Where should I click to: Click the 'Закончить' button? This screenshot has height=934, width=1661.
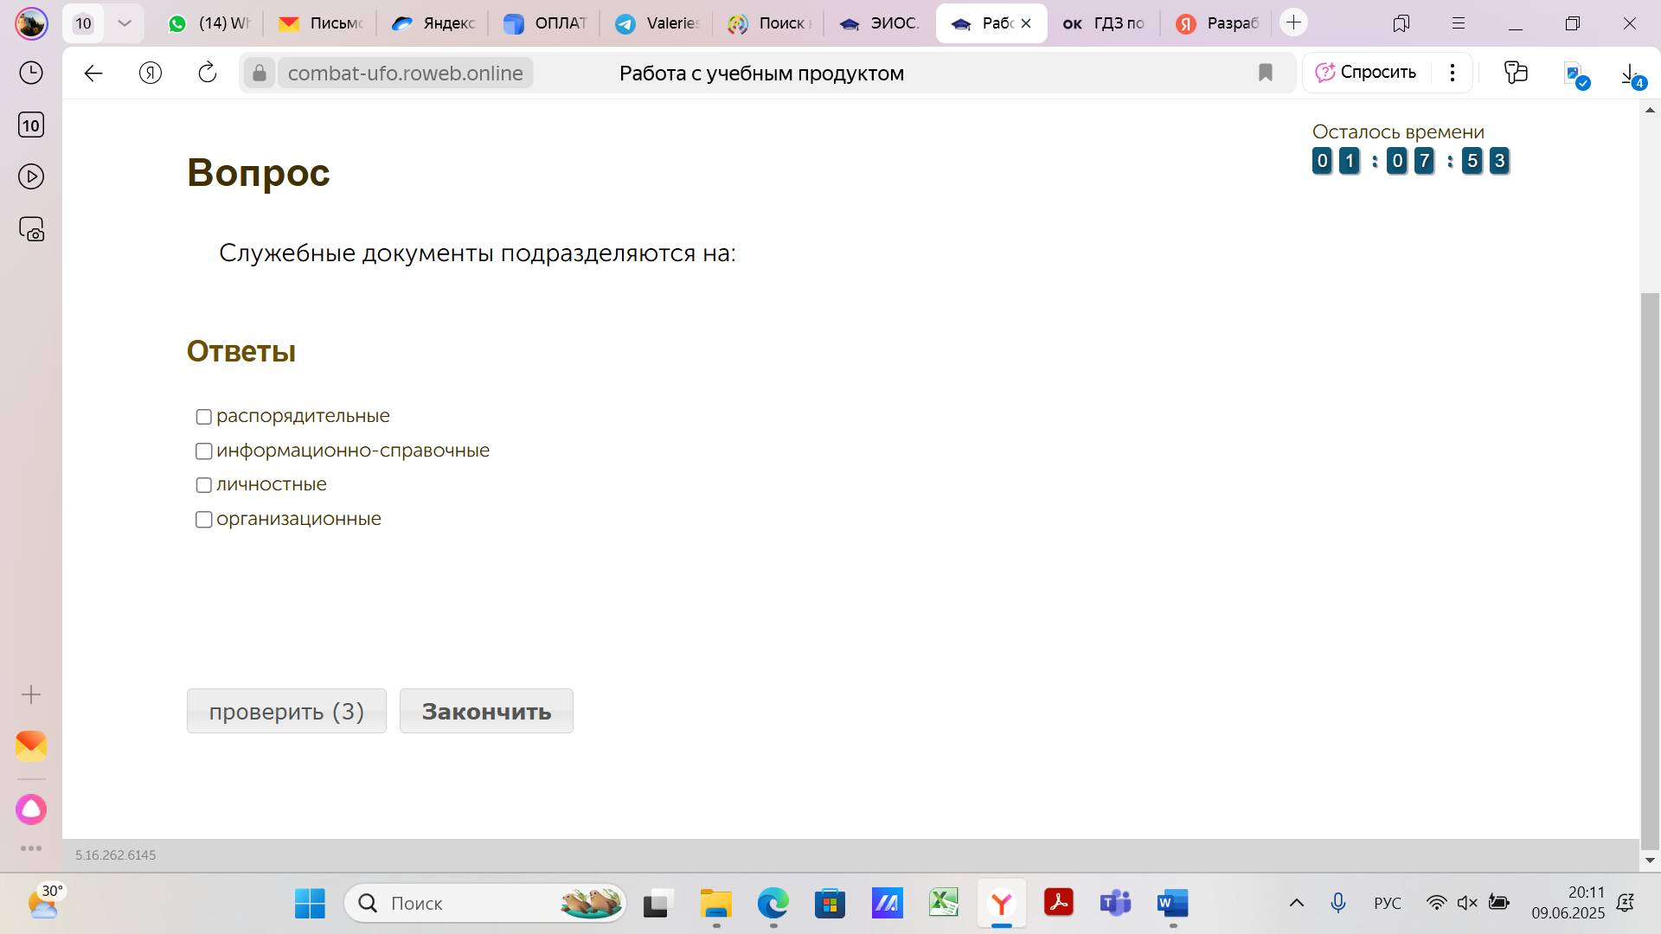[x=486, y=711]
